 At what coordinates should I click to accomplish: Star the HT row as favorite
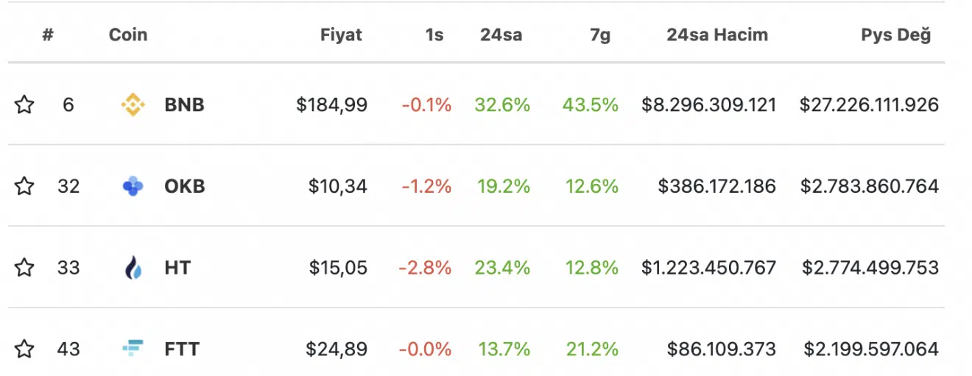click(x=25, y=268)
